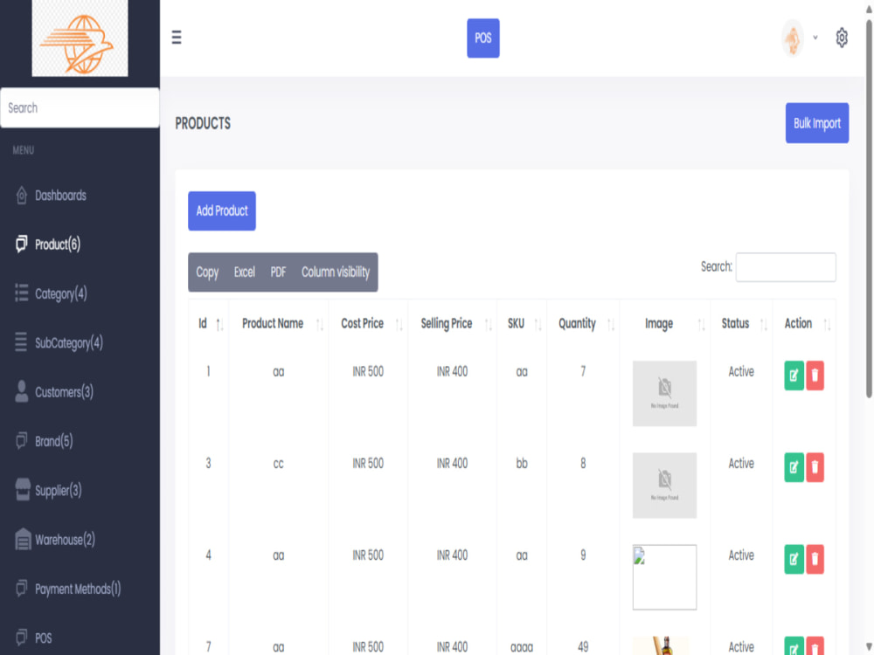Click the Brand(5) sidebar icon
Screen dimensions: 874x655
21,440
